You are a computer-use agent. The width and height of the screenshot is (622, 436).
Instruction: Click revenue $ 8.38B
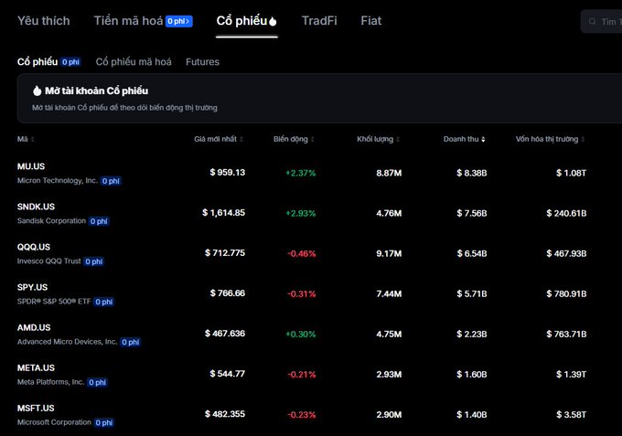[x=472, y=173]
